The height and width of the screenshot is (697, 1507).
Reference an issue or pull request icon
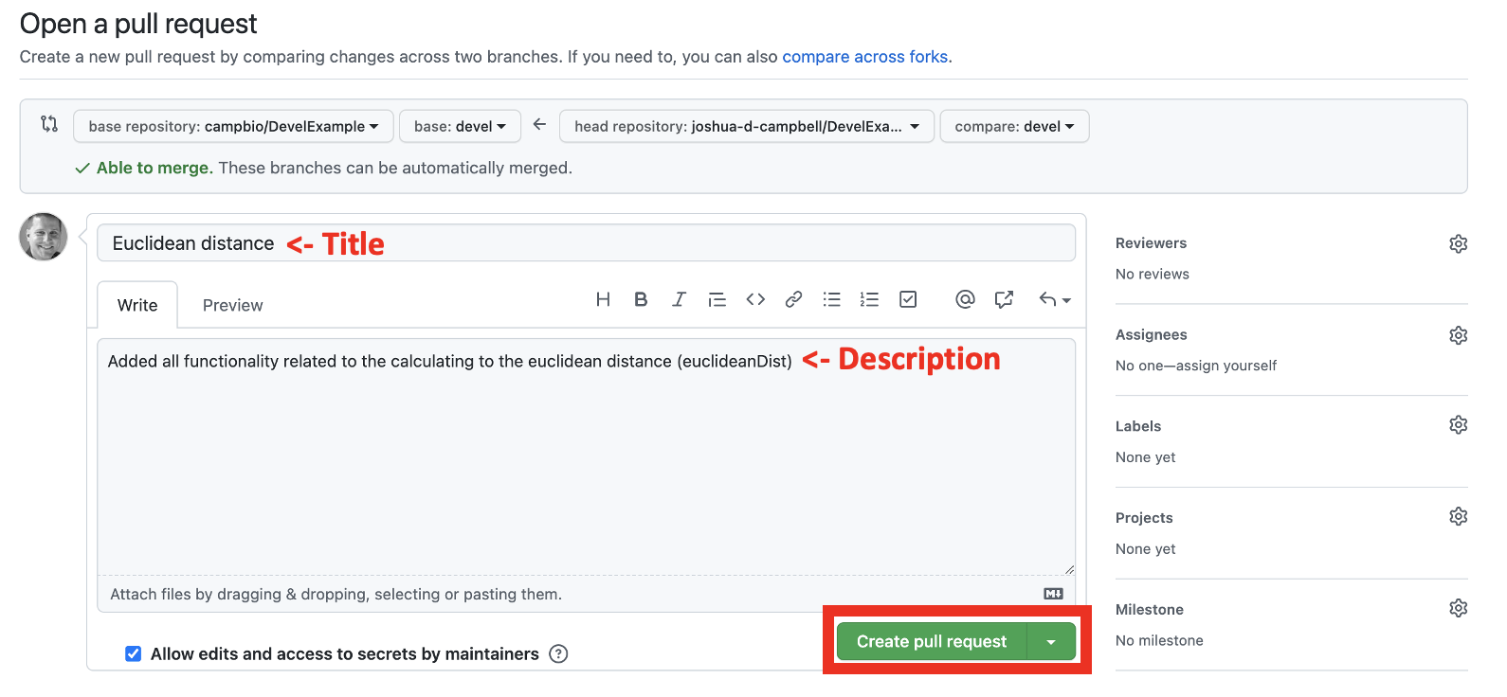[x=1004, y=299]
